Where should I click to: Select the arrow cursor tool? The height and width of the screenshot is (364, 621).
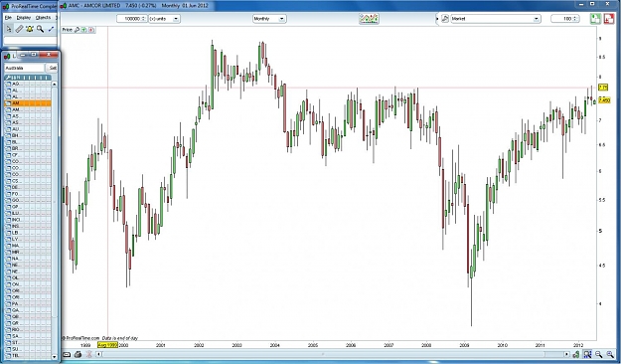click(x=8, y=29)
